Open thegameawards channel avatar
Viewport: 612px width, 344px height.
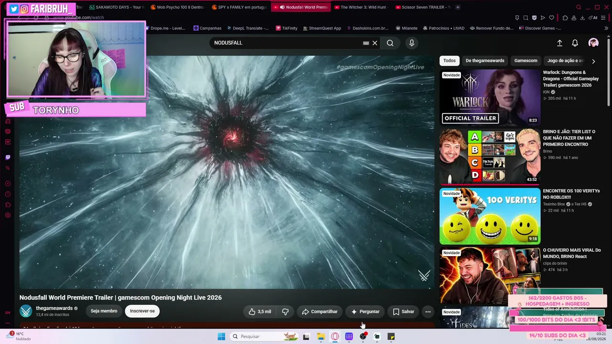pos(26,311)
